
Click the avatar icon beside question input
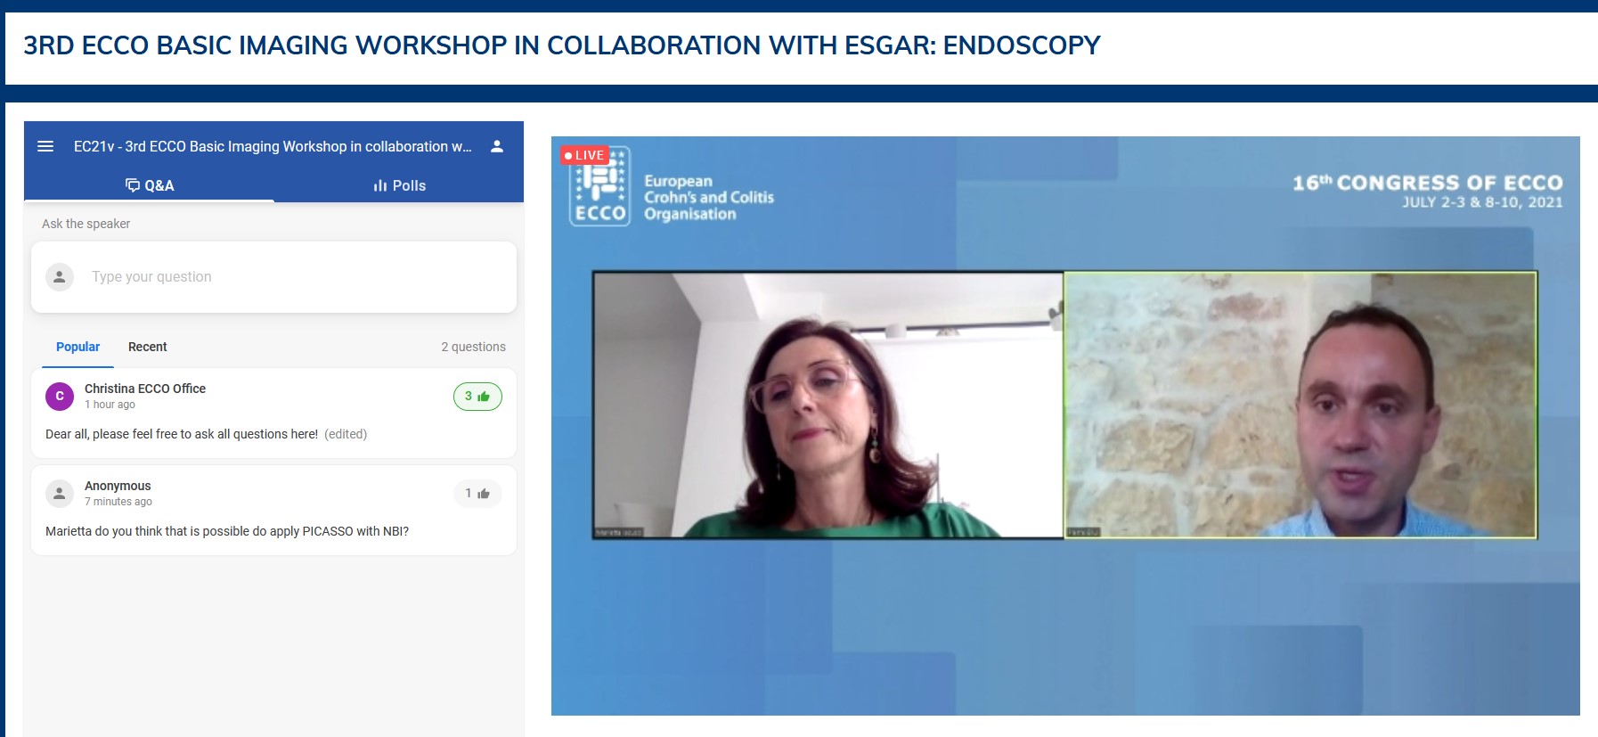[60, 277]
